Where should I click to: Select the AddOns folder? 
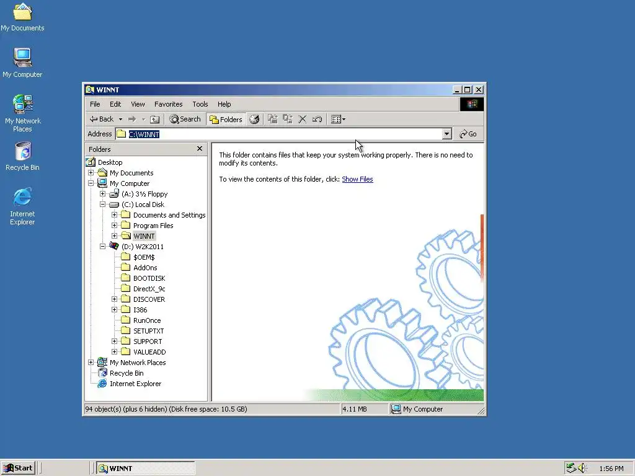(x=145, y=268)
